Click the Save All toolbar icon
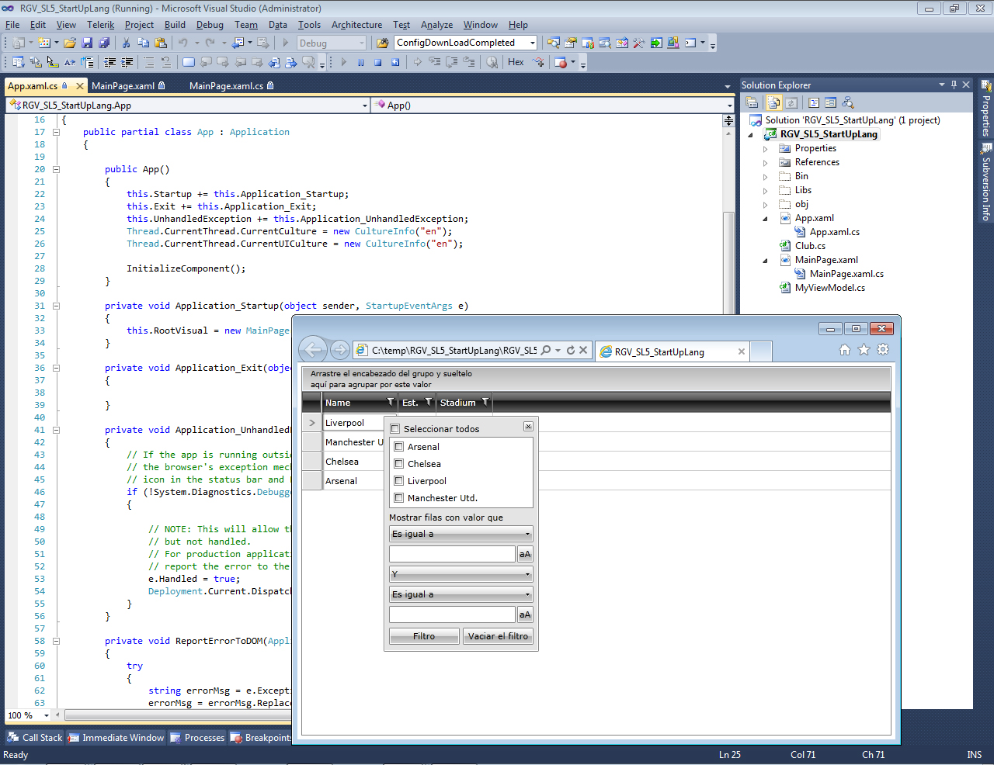Screen dimensions: 994x765 (x=104, y=43)
